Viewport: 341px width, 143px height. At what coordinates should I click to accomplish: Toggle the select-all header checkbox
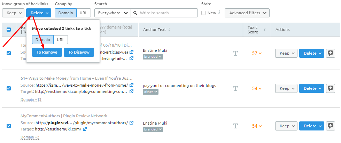pyautogui.click(x=9, y=30)
